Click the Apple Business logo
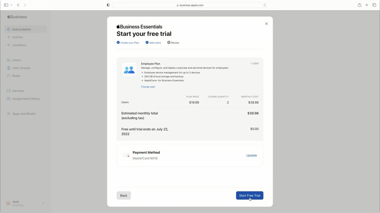This screenshot has height=213, width=380. pos(17,17)
